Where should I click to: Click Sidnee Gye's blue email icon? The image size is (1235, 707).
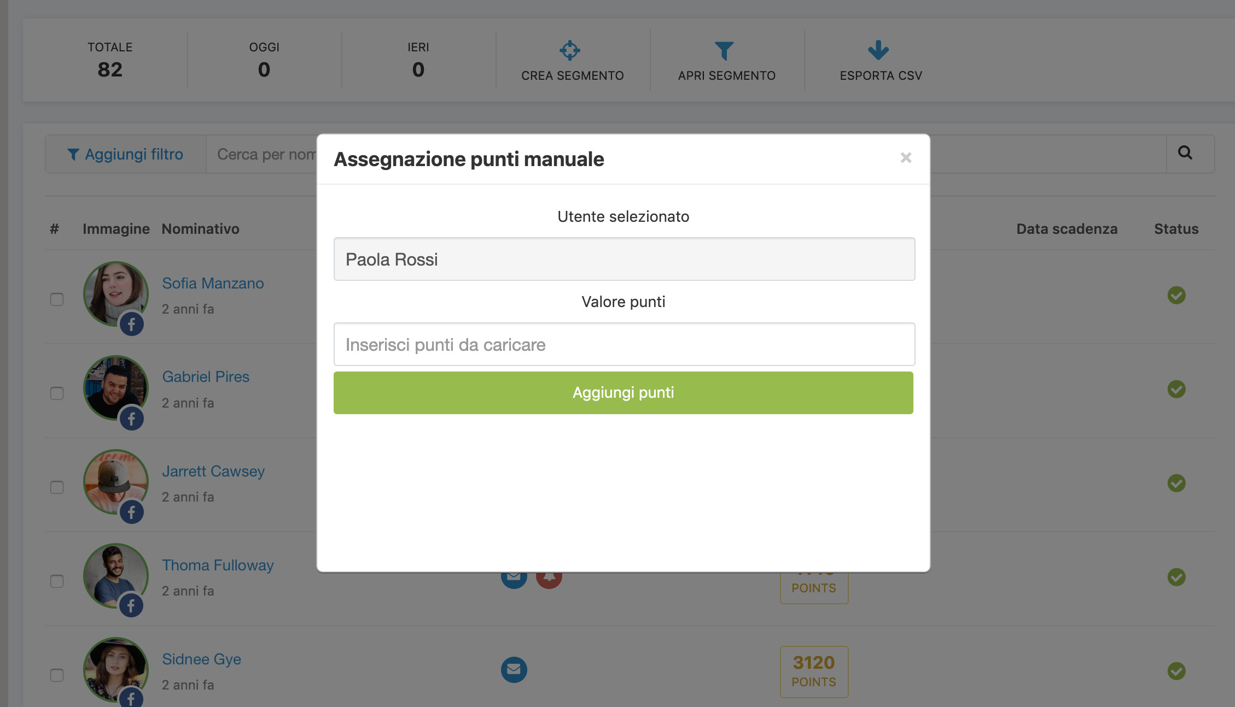[x=514, y=669]
